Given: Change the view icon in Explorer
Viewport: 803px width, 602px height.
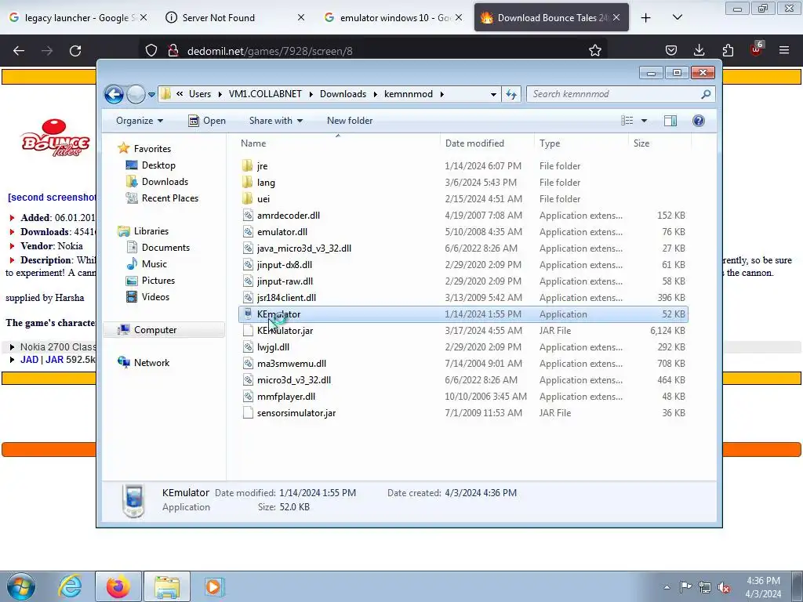Looking at the screenshot, I should [627, 121].
